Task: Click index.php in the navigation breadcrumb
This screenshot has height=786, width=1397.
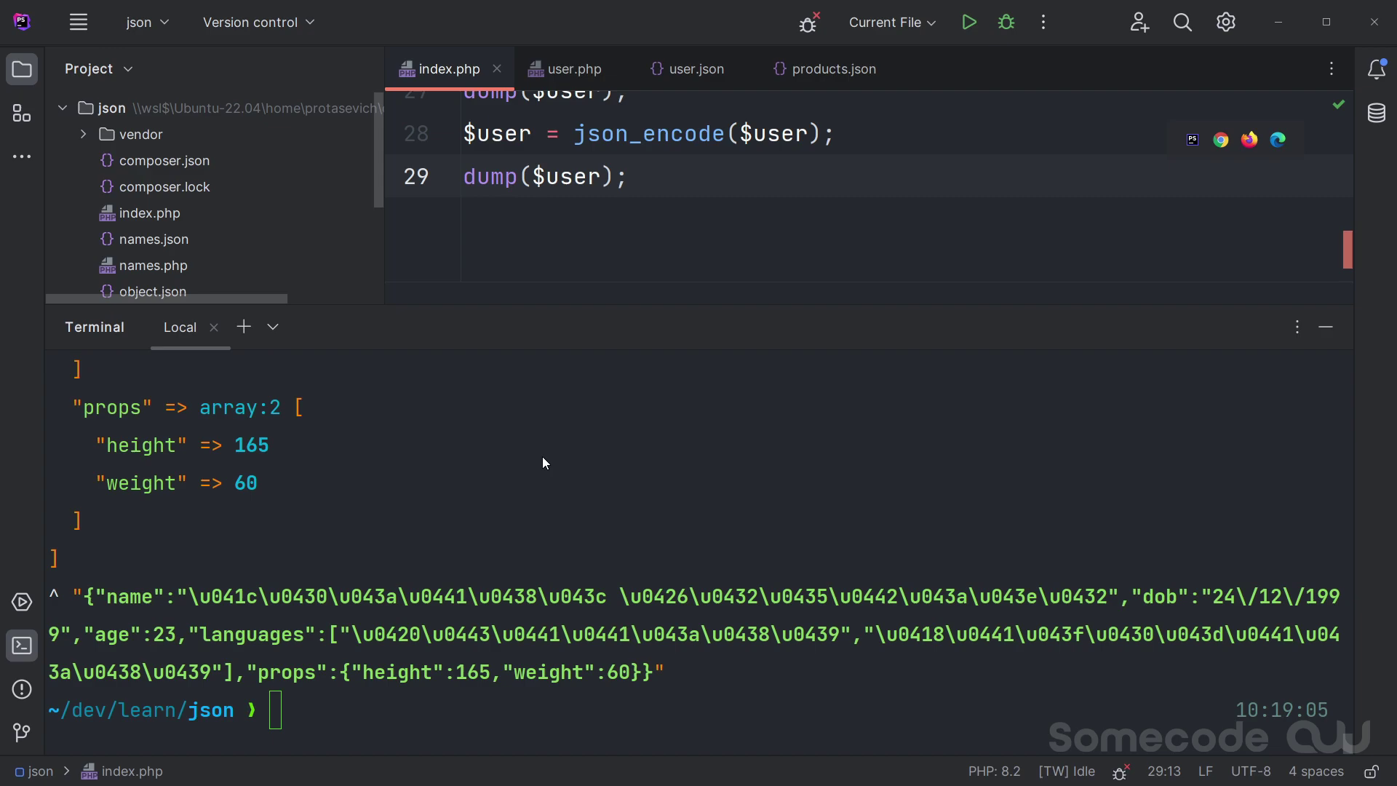Action: click(122, 771)
